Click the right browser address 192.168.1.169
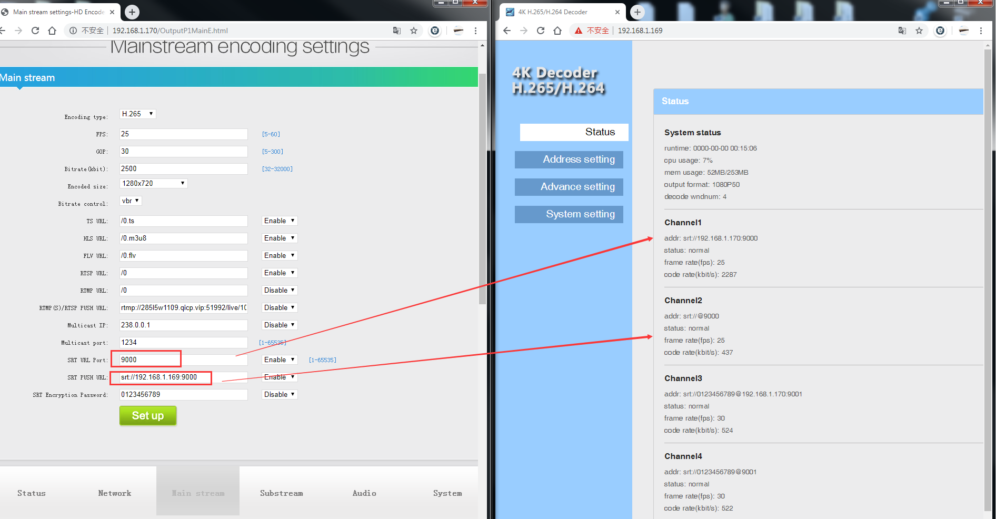 coord(640,31)
